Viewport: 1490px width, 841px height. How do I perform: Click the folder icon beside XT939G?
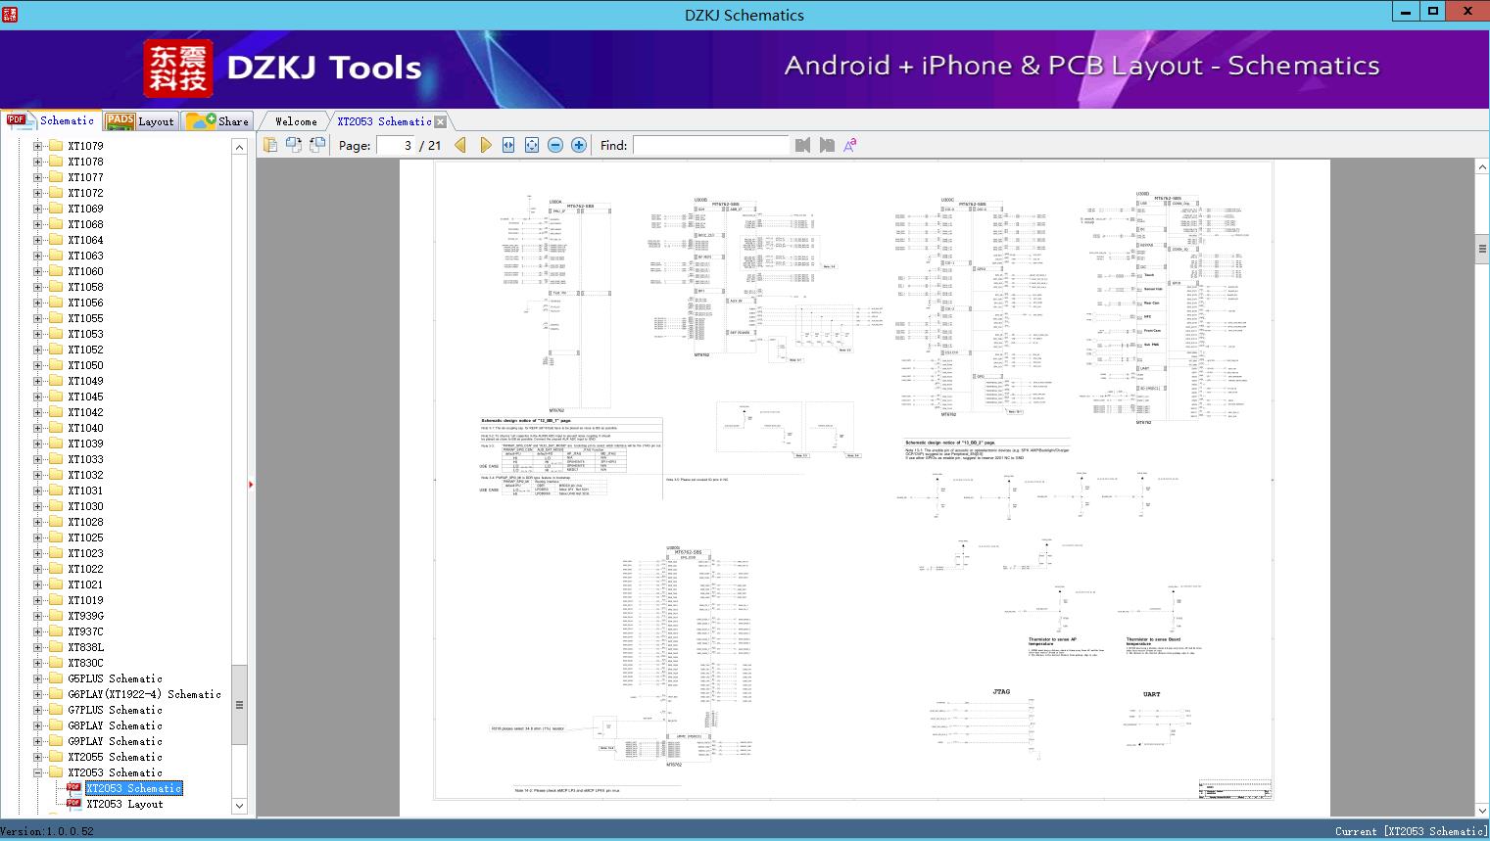[56, 616]
